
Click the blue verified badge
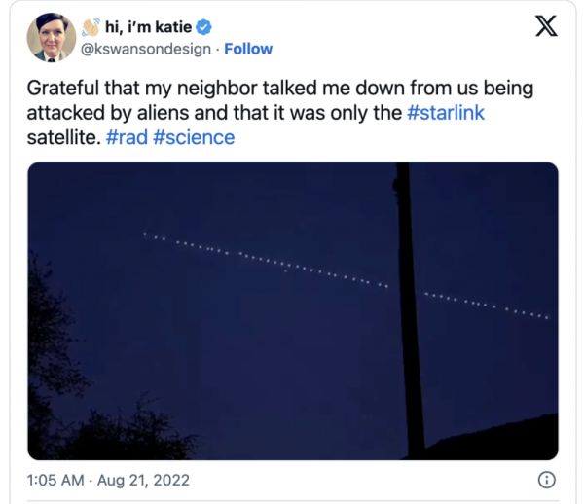pos(204,26)
